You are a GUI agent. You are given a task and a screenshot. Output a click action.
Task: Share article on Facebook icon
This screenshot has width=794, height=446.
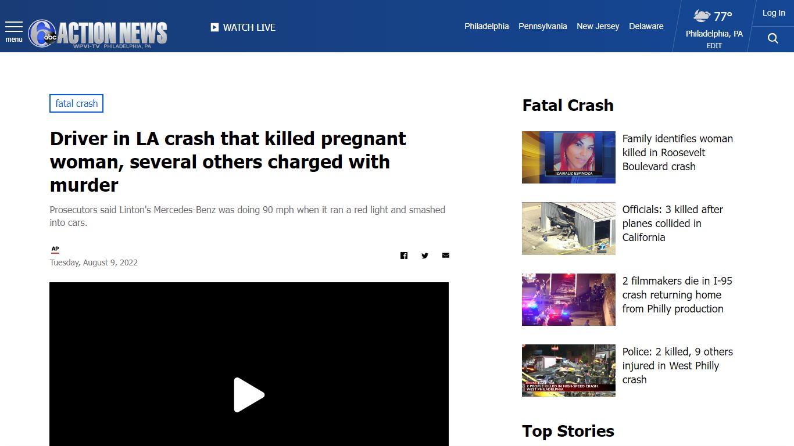pos(404,256)
